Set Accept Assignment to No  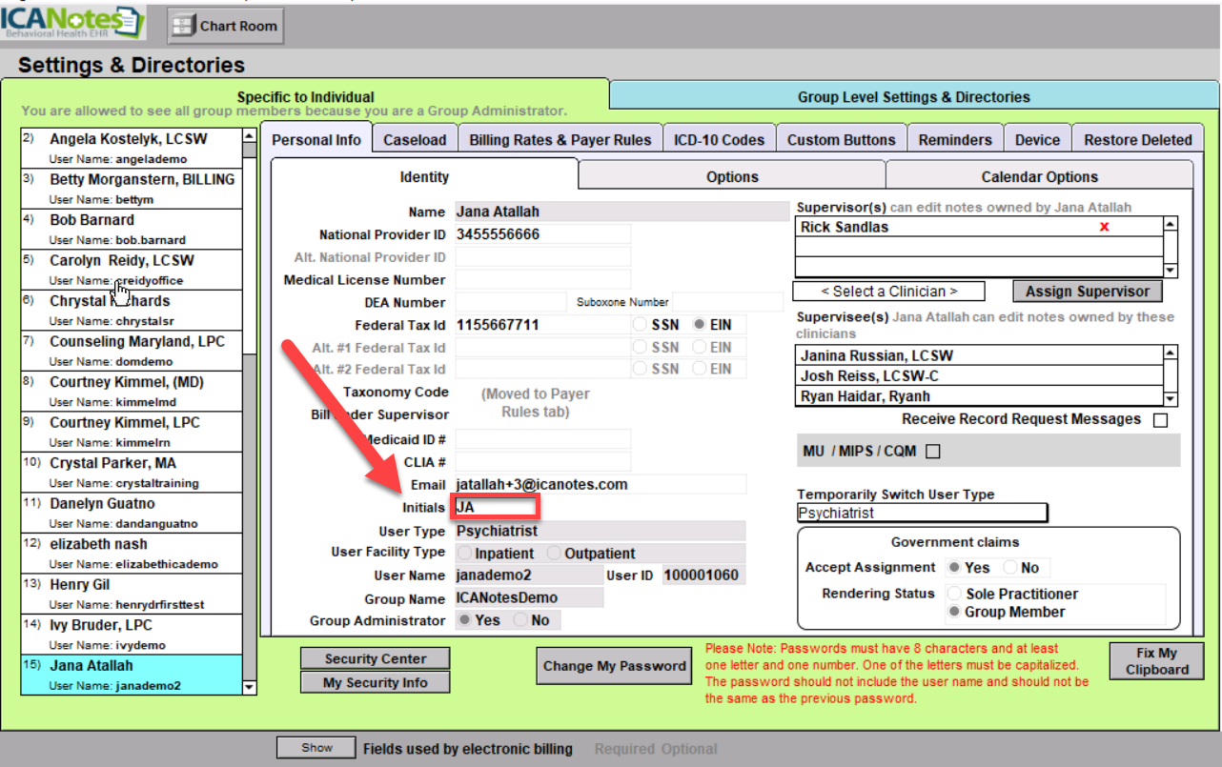pyautogui.click(x=1008, y=568)
